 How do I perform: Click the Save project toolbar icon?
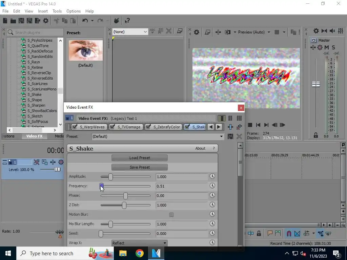pyautogui.click(x=21, y=21)
